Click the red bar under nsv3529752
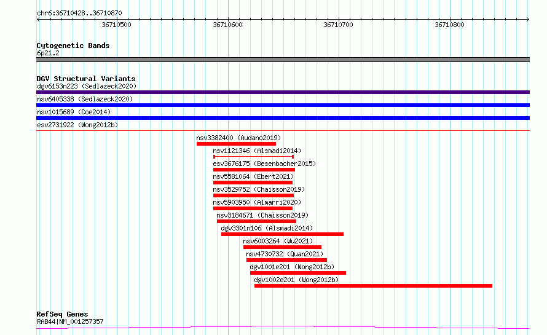The image size is (547, 335). [253, 195]
